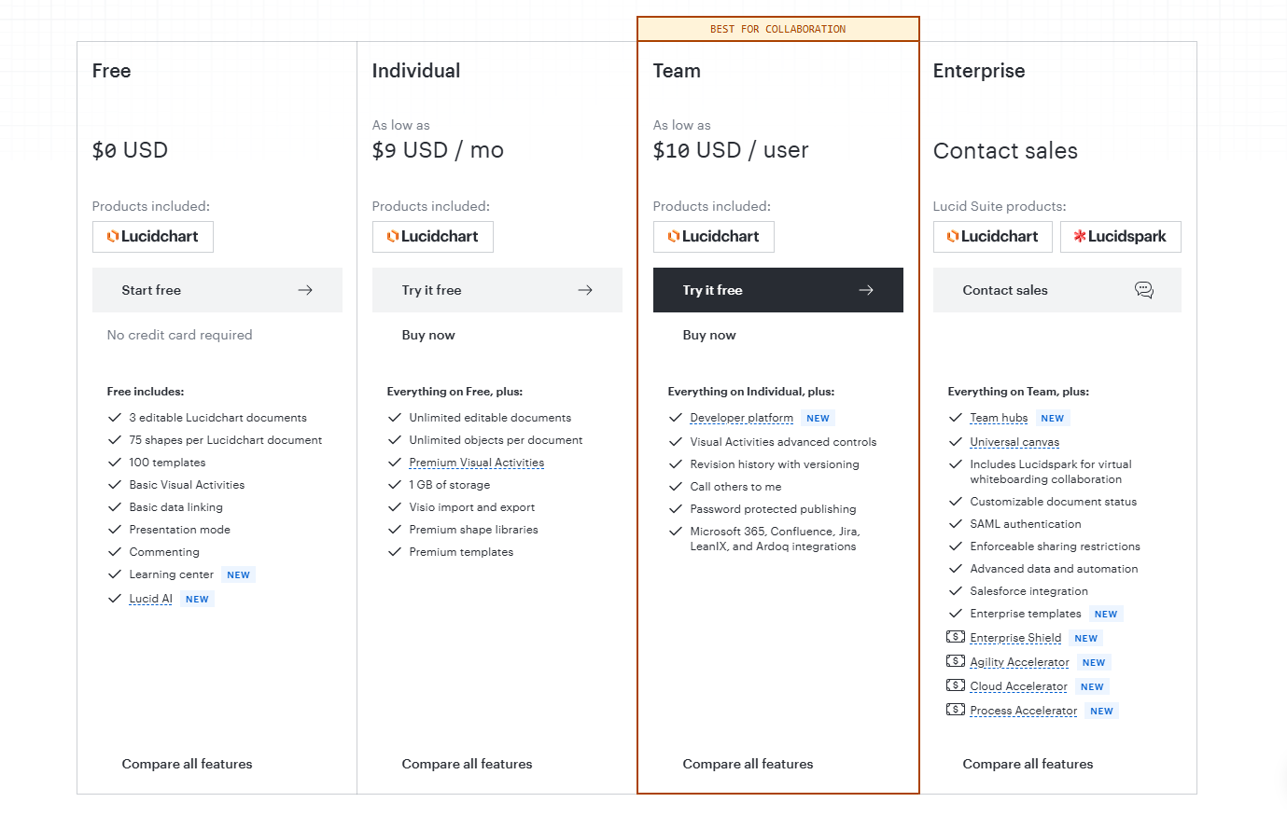Click Customizable document status text
1287x816 pixels.
(1054, 502)
